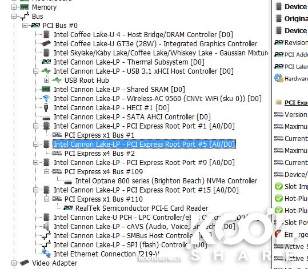Screen dimensions: 308x269
Task: Select Coffee Lake-U GT3e Integrated Graphics Controller
Action: tap(155, 43)
